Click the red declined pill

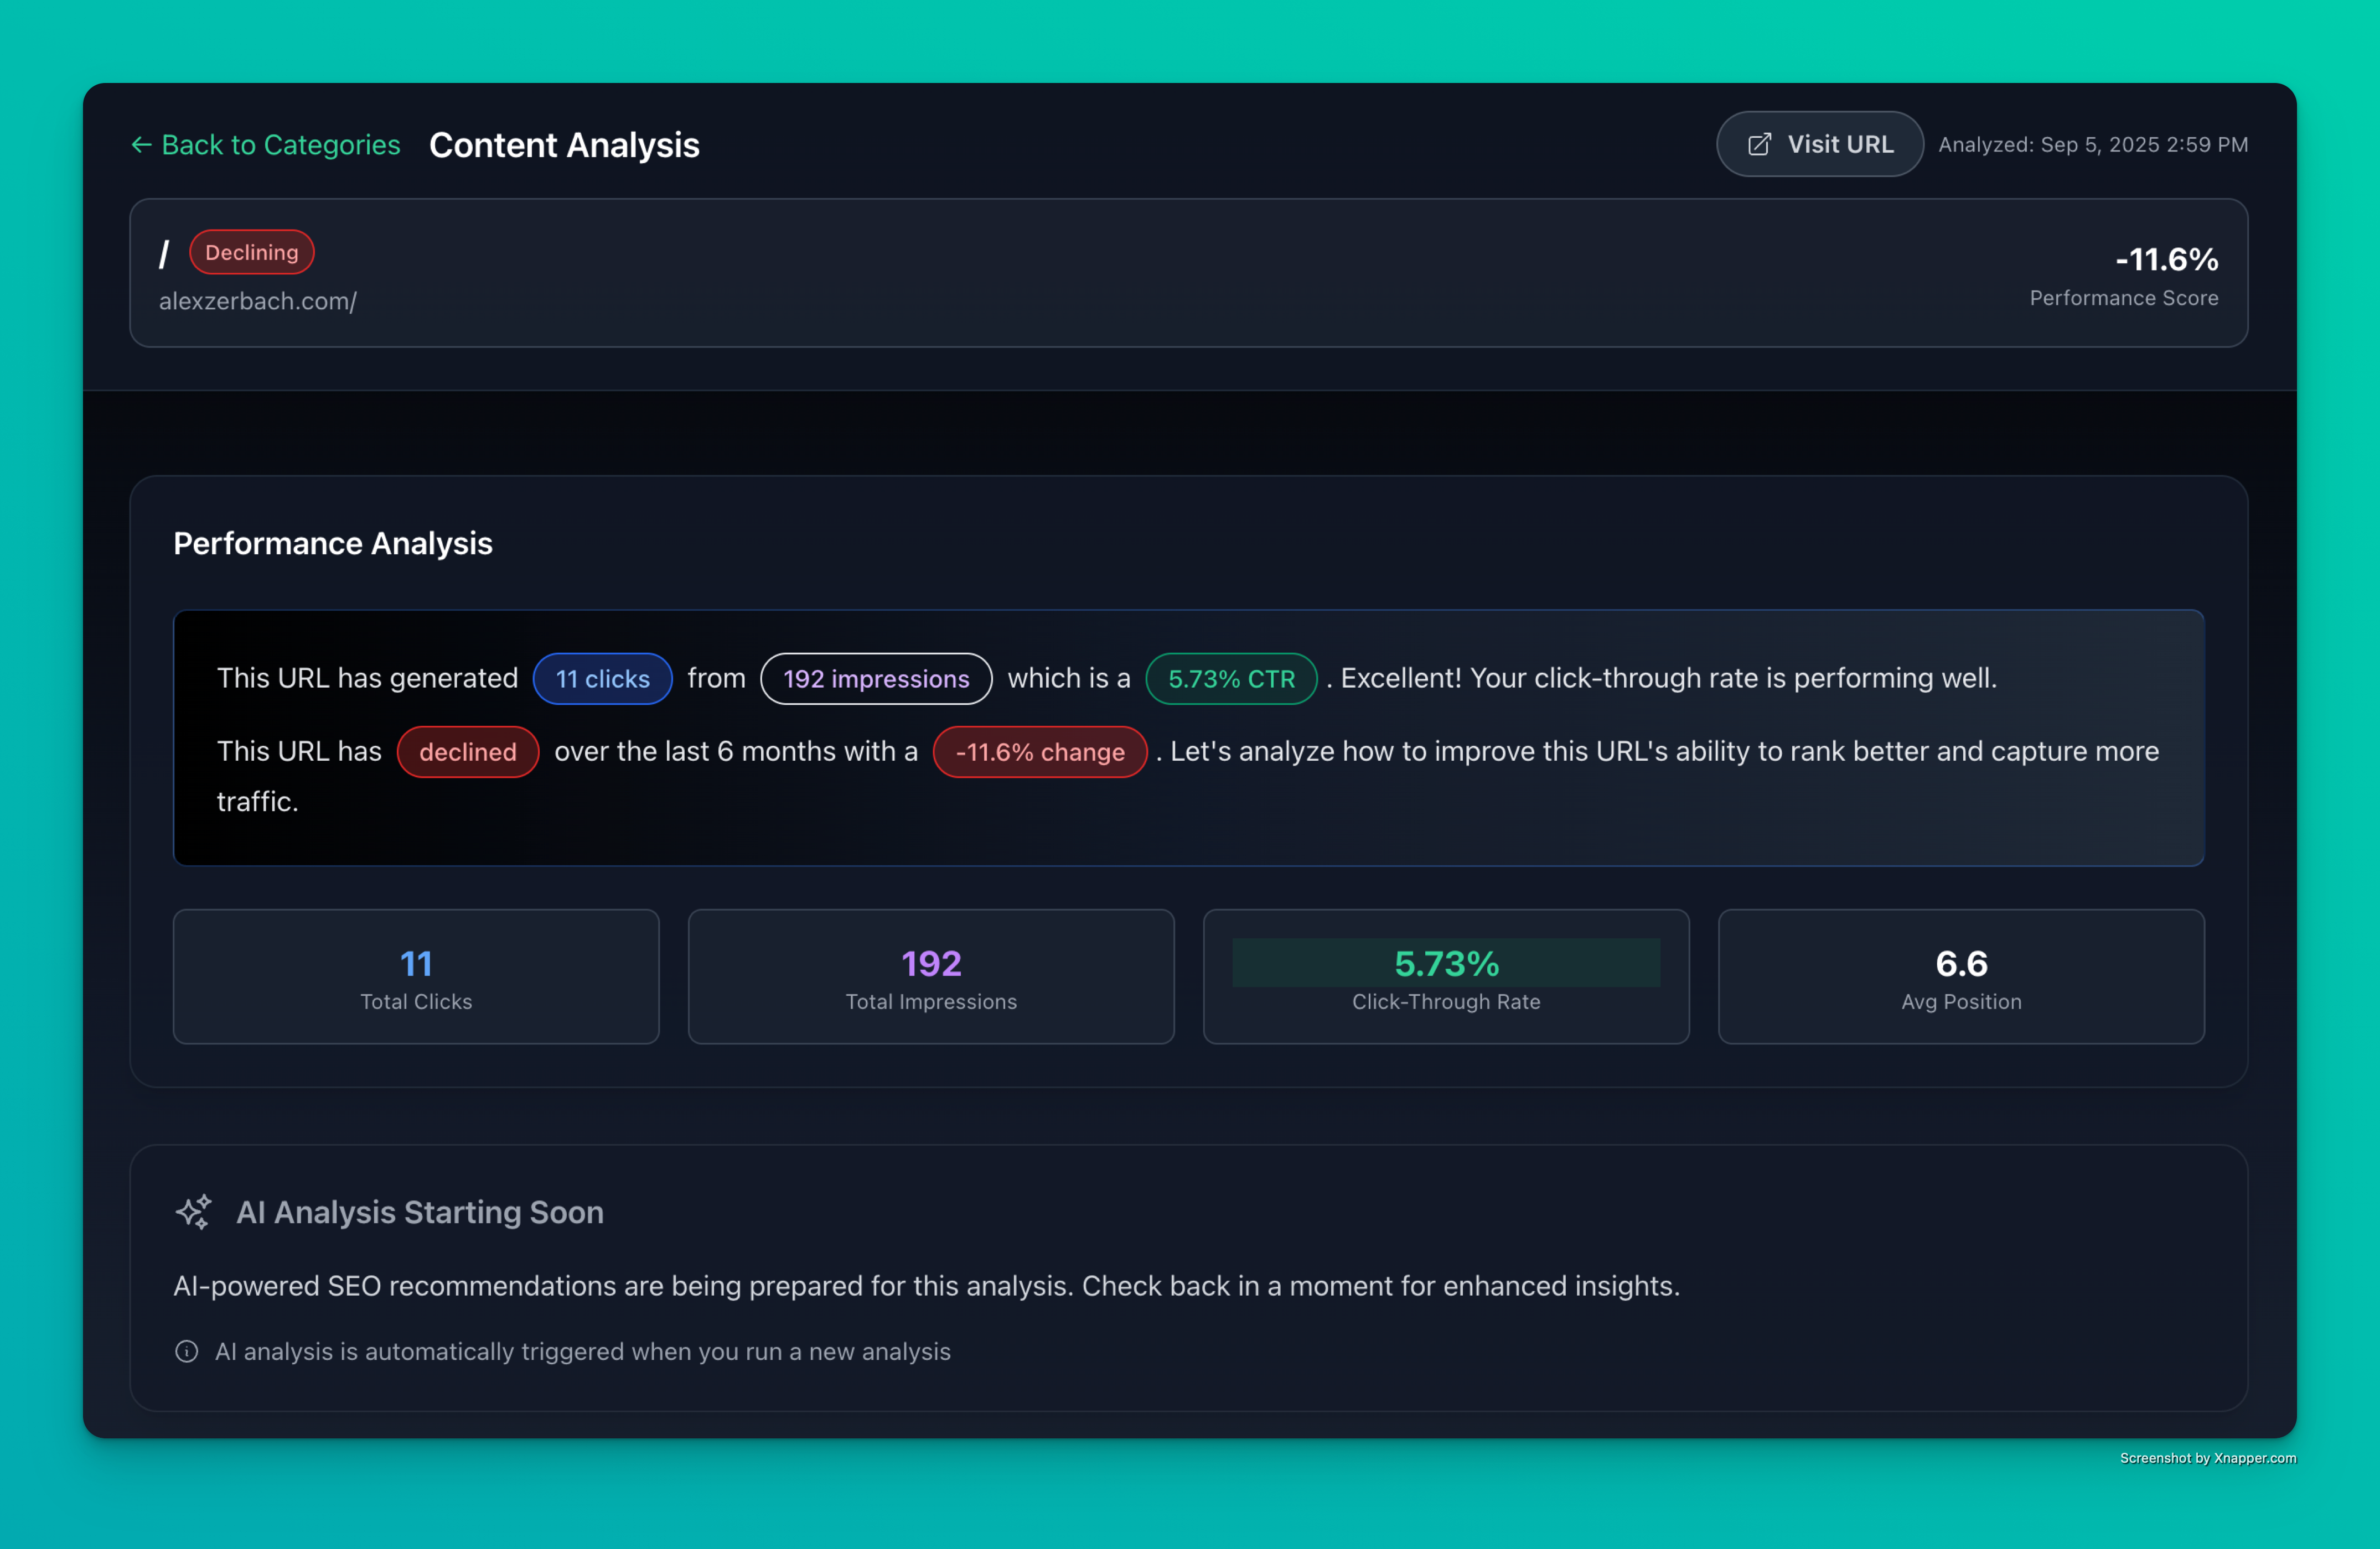(x=467, y=751)
